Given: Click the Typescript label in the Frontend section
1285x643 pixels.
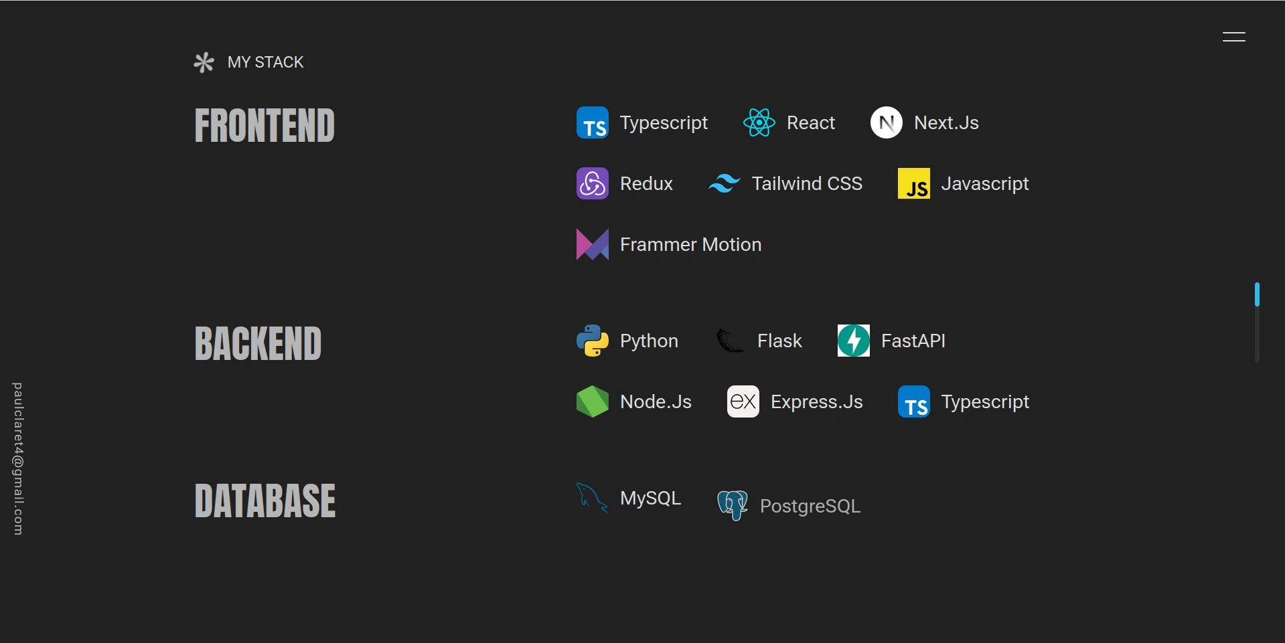Looking at the screenshot, I should pos(664,123).
